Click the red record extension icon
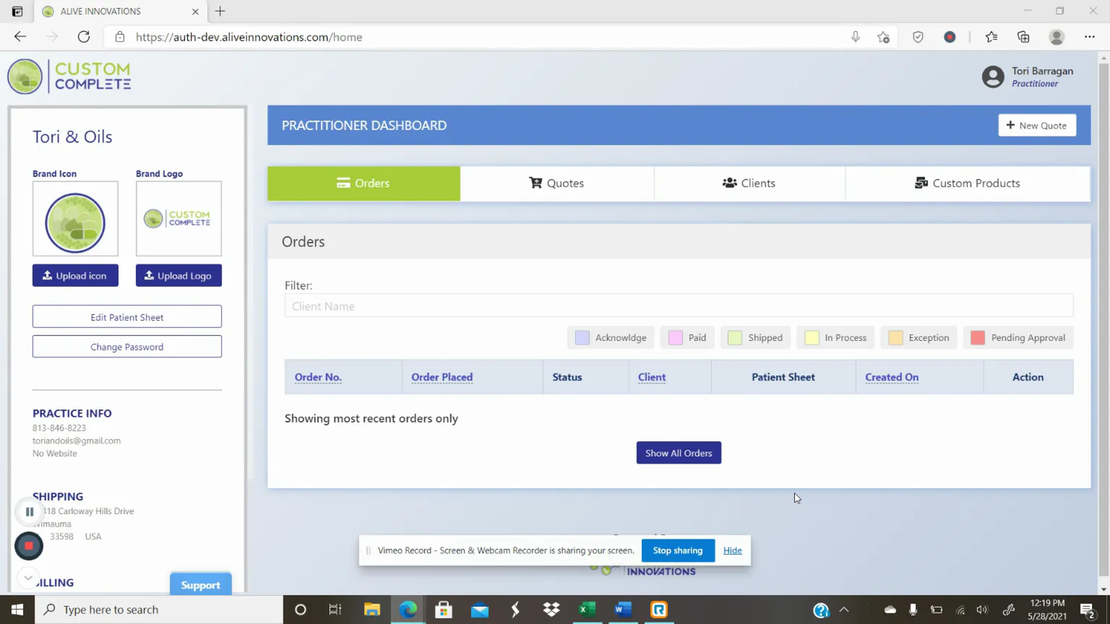 click(x=950, y=37)
